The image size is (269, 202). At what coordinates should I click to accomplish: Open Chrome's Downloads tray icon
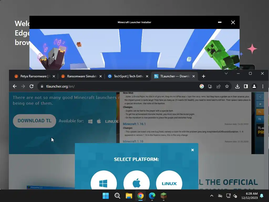point(237,86)
